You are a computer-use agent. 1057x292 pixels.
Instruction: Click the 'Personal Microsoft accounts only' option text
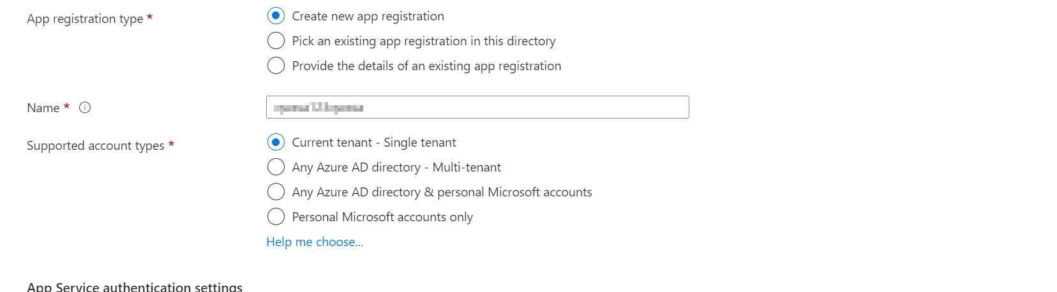(382, 217)
